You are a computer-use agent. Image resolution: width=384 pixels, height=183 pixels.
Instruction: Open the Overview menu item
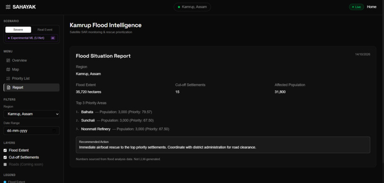31,60
